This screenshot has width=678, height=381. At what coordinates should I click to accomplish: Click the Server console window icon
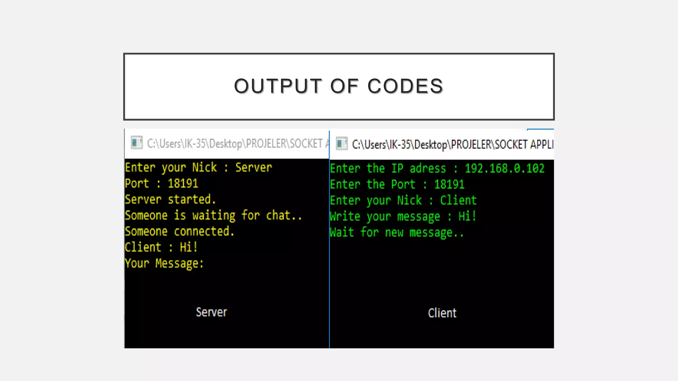[136, 143]
